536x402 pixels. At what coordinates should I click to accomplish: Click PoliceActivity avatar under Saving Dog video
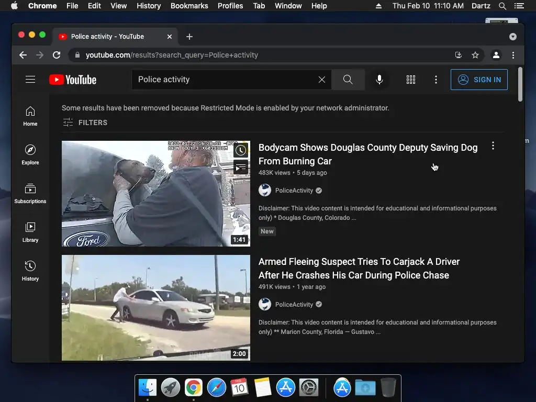click(x=264, y=191)
